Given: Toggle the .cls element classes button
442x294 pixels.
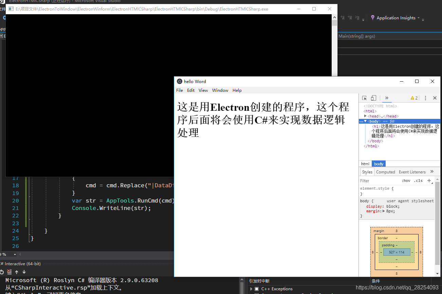Looking at the screenshot, I should (418, 181).
